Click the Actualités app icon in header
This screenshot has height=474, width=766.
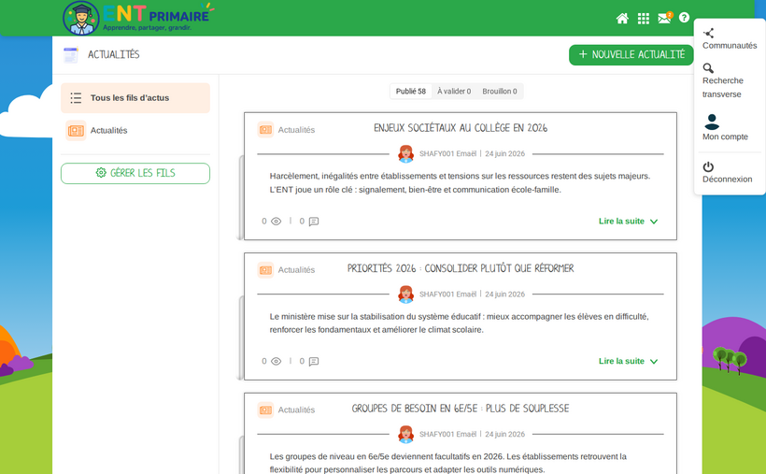pyautogui.click(x=71, y=55)
